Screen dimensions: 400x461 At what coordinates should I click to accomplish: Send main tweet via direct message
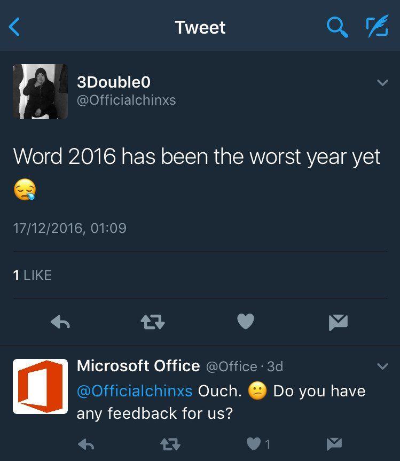338,322
